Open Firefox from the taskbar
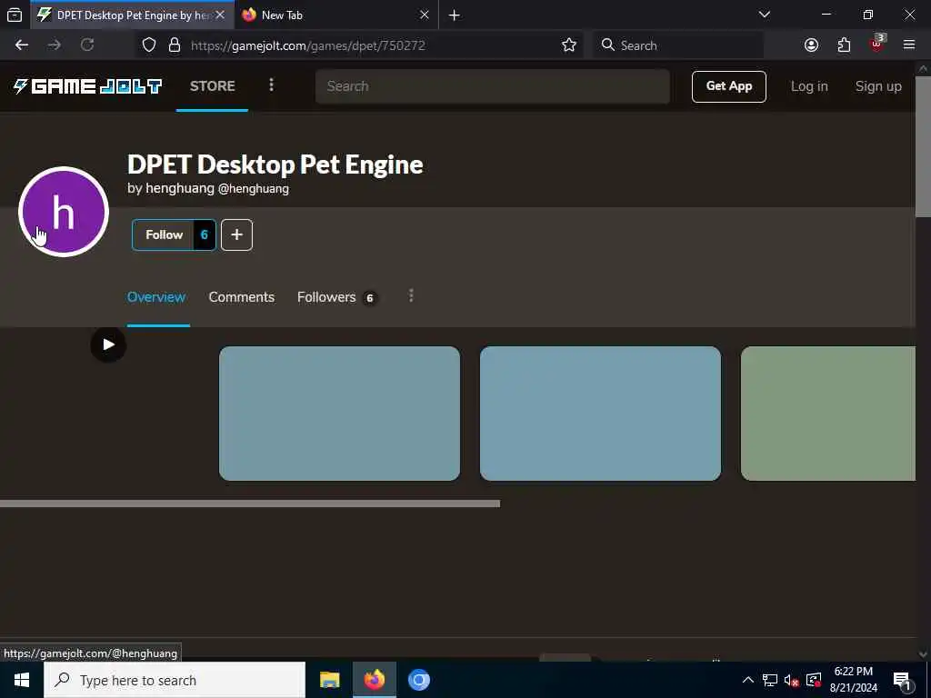Screen dimensions: 931x698 pos(374,680)
